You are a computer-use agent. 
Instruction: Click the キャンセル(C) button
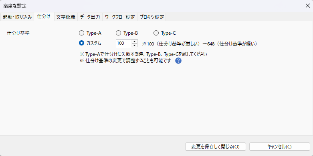pyautogui.click(x=279, y=147)
